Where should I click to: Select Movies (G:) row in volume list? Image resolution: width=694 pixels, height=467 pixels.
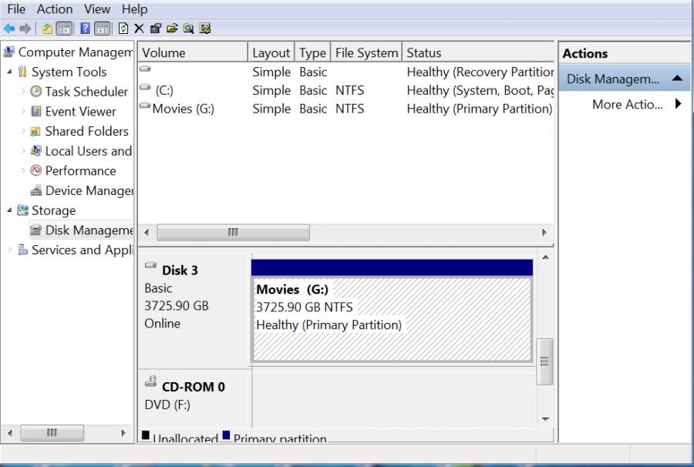(x=346, y=109)
